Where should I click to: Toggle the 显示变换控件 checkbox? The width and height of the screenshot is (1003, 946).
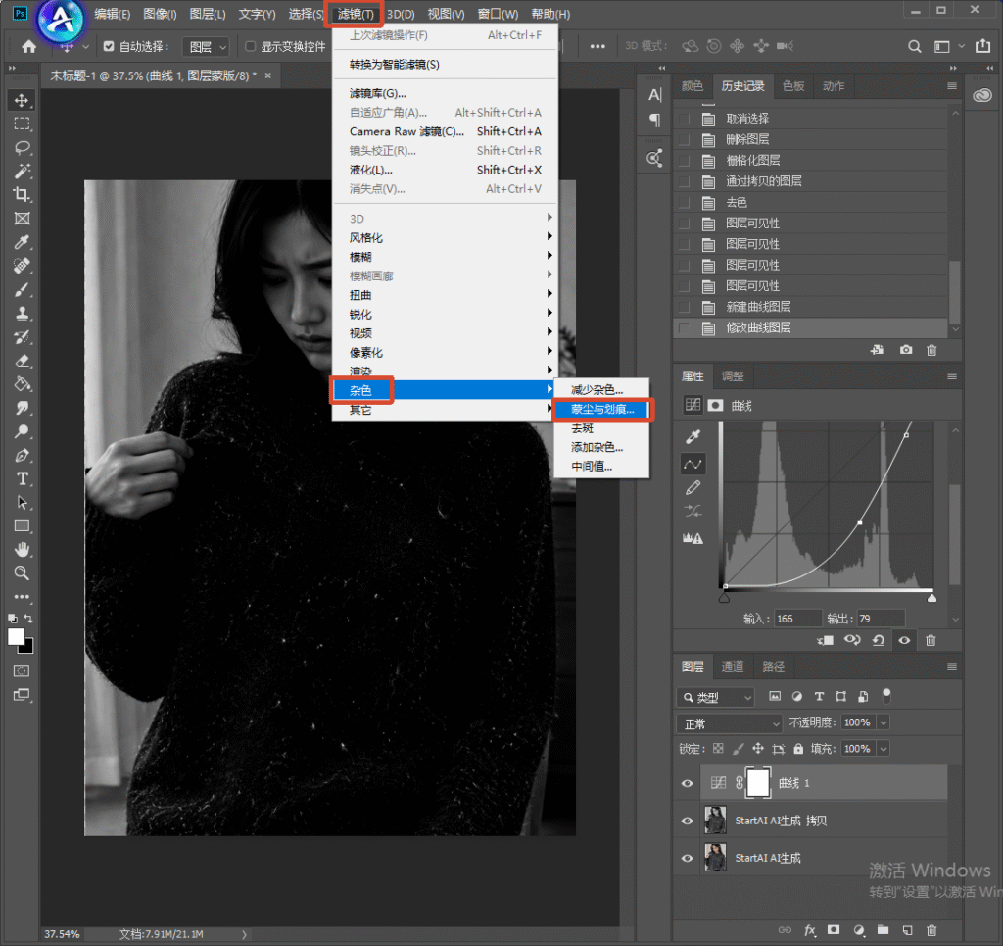[250, 46]
